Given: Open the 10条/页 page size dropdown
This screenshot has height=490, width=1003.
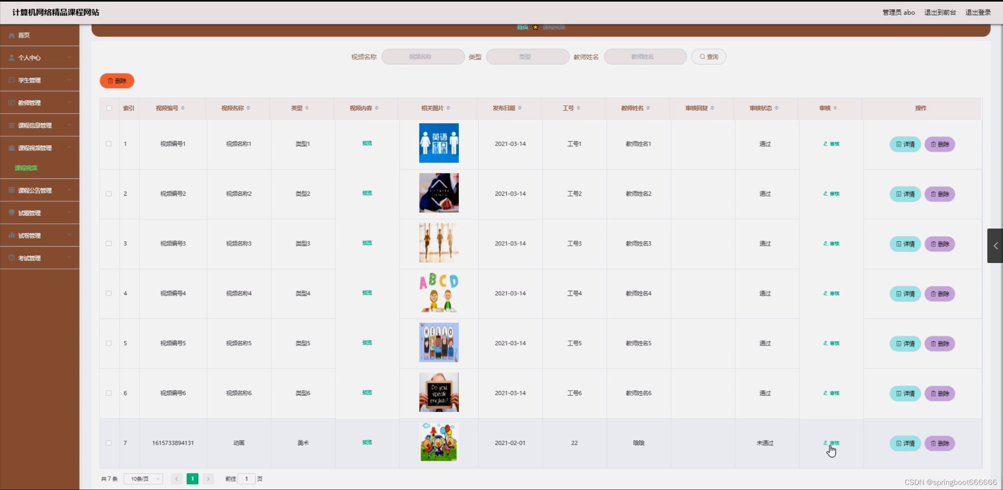Looking at the screenshot, I should 143,479.
